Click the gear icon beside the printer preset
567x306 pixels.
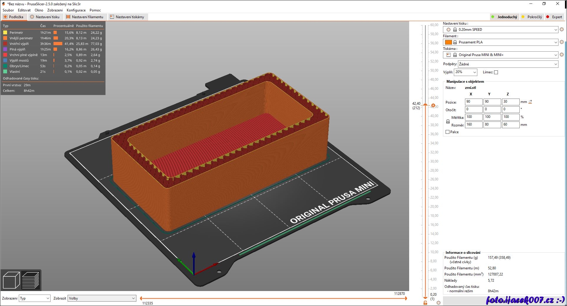(x=562, y=55)
